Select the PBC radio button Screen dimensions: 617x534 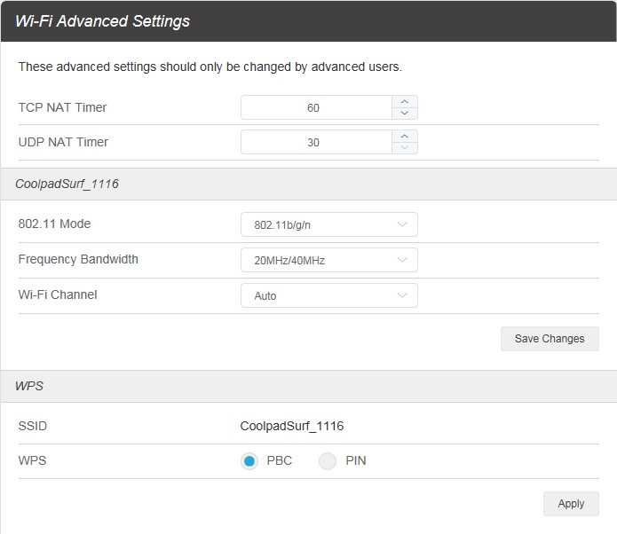point(249,461)
